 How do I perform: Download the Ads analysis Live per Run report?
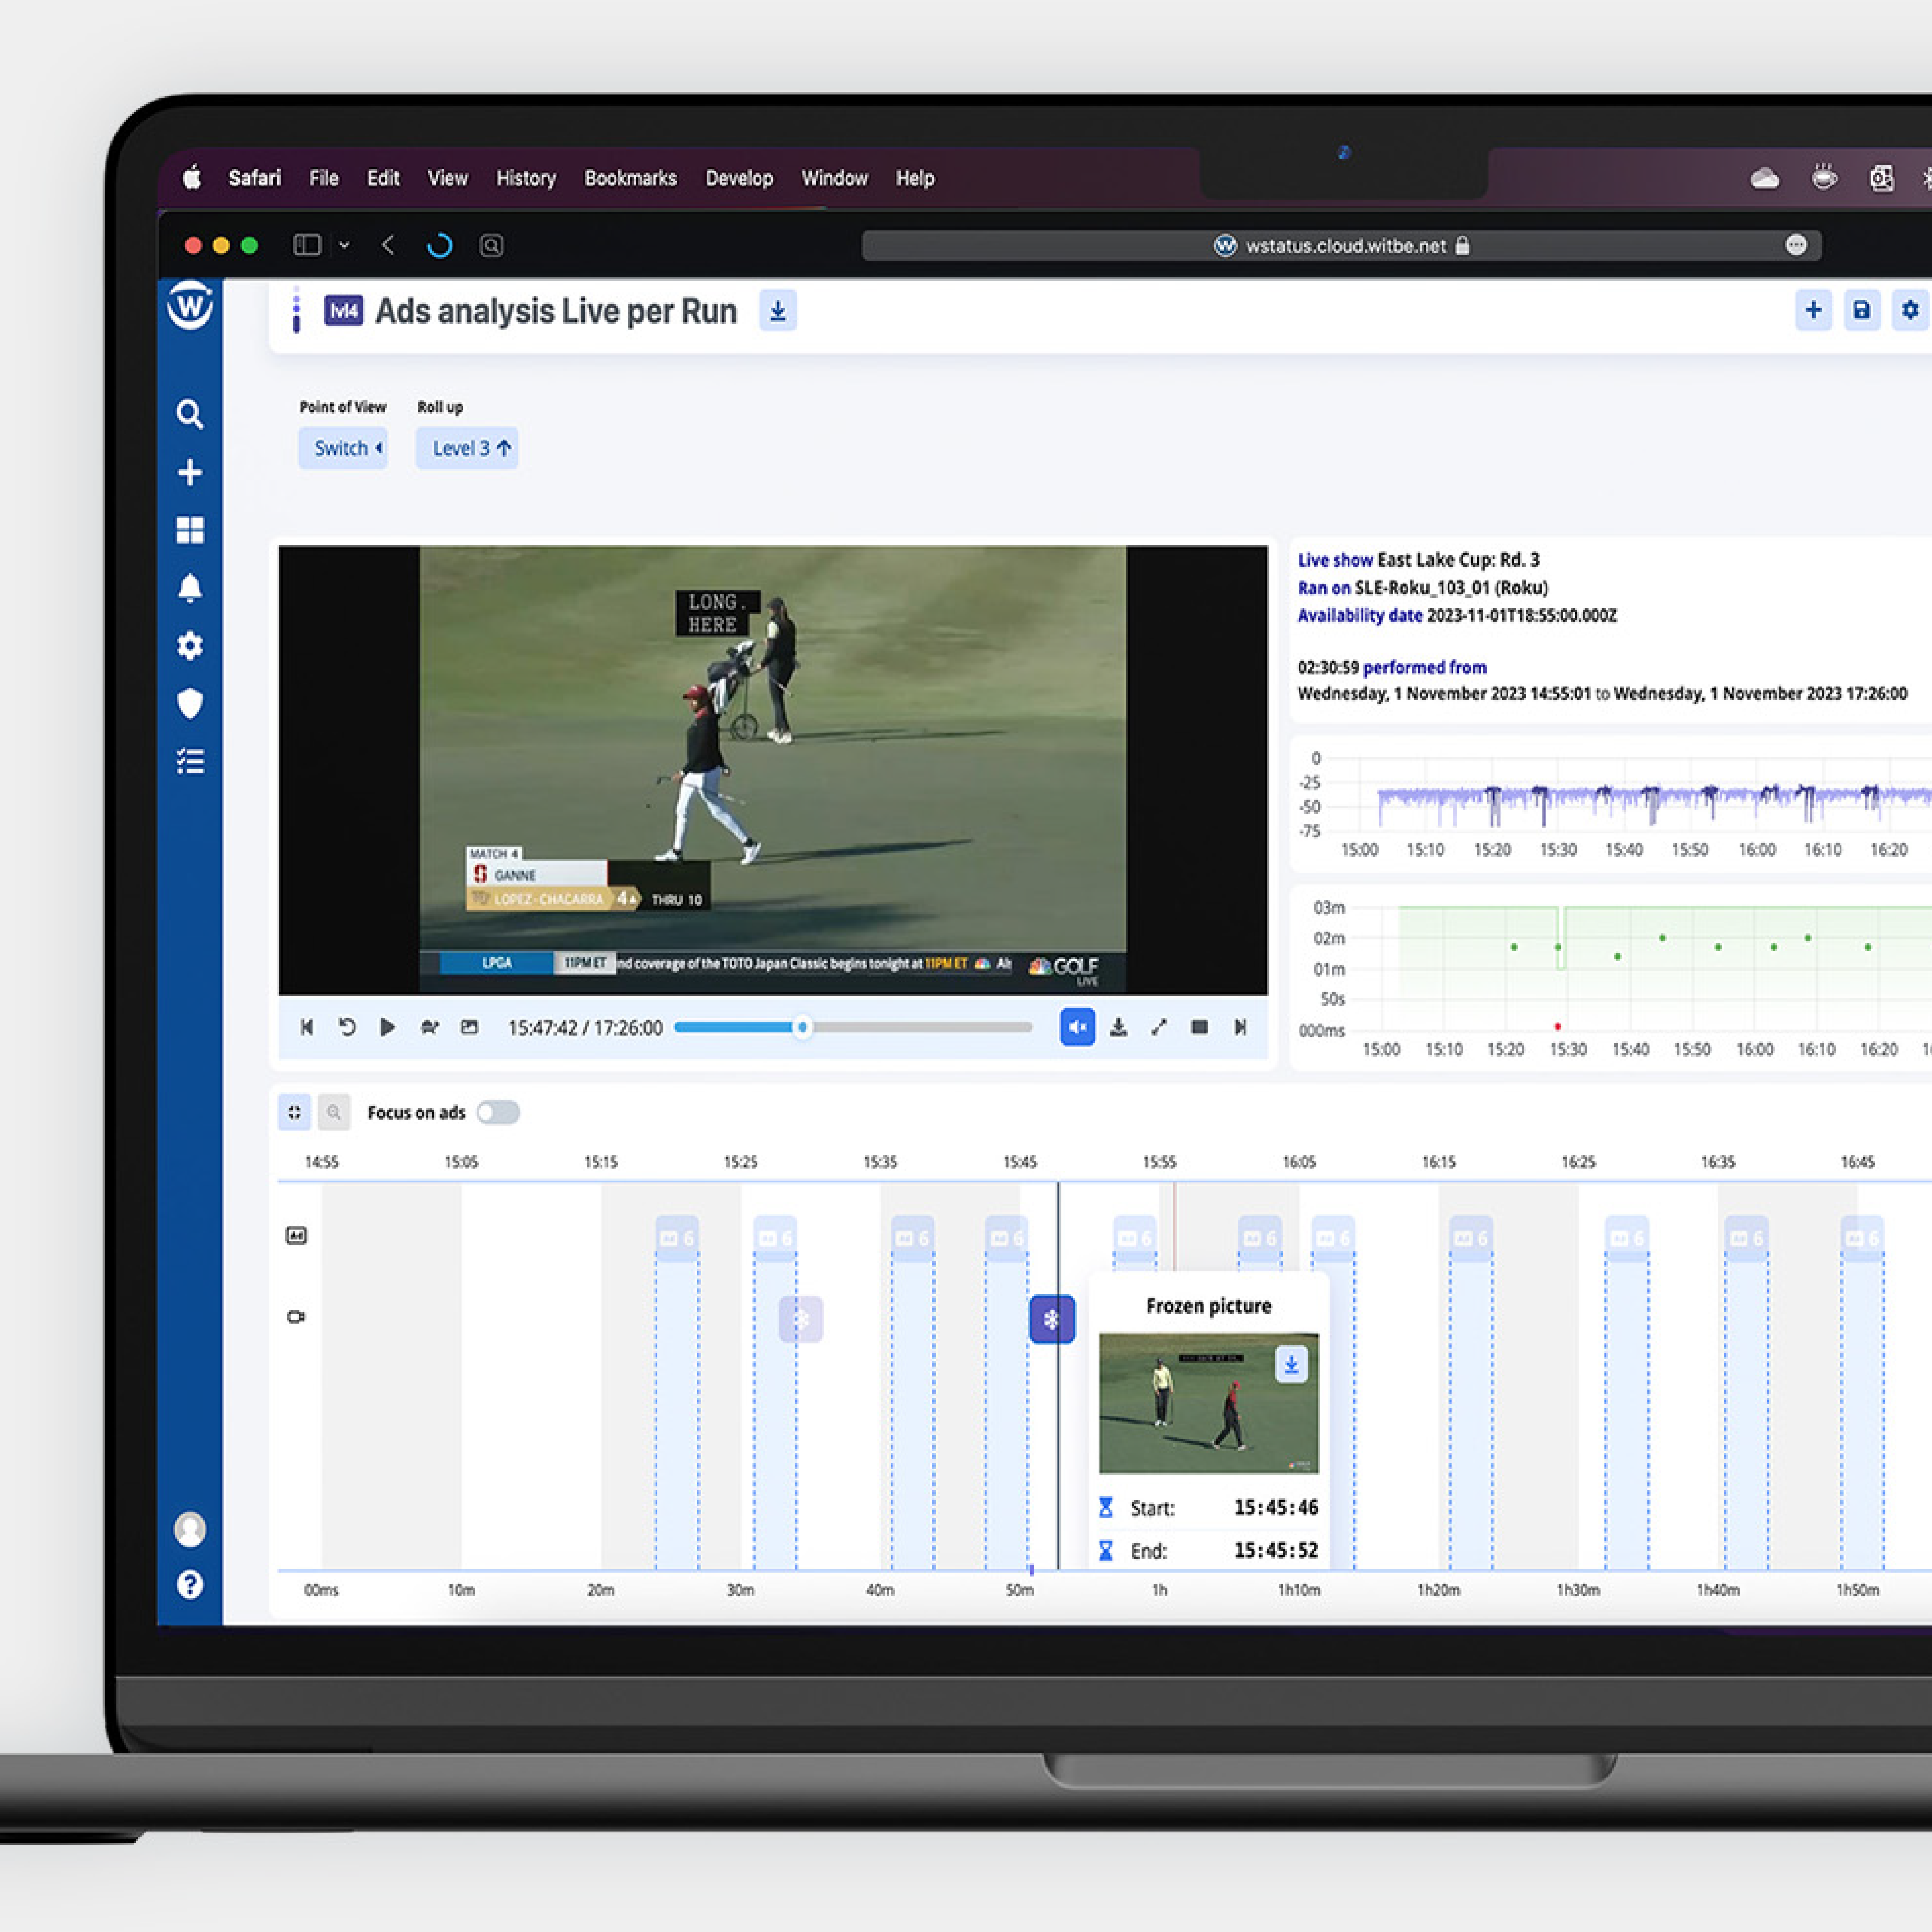(778, 311)
